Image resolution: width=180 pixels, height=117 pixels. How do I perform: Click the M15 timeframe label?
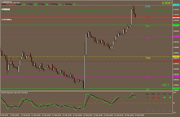click(147, 94)
